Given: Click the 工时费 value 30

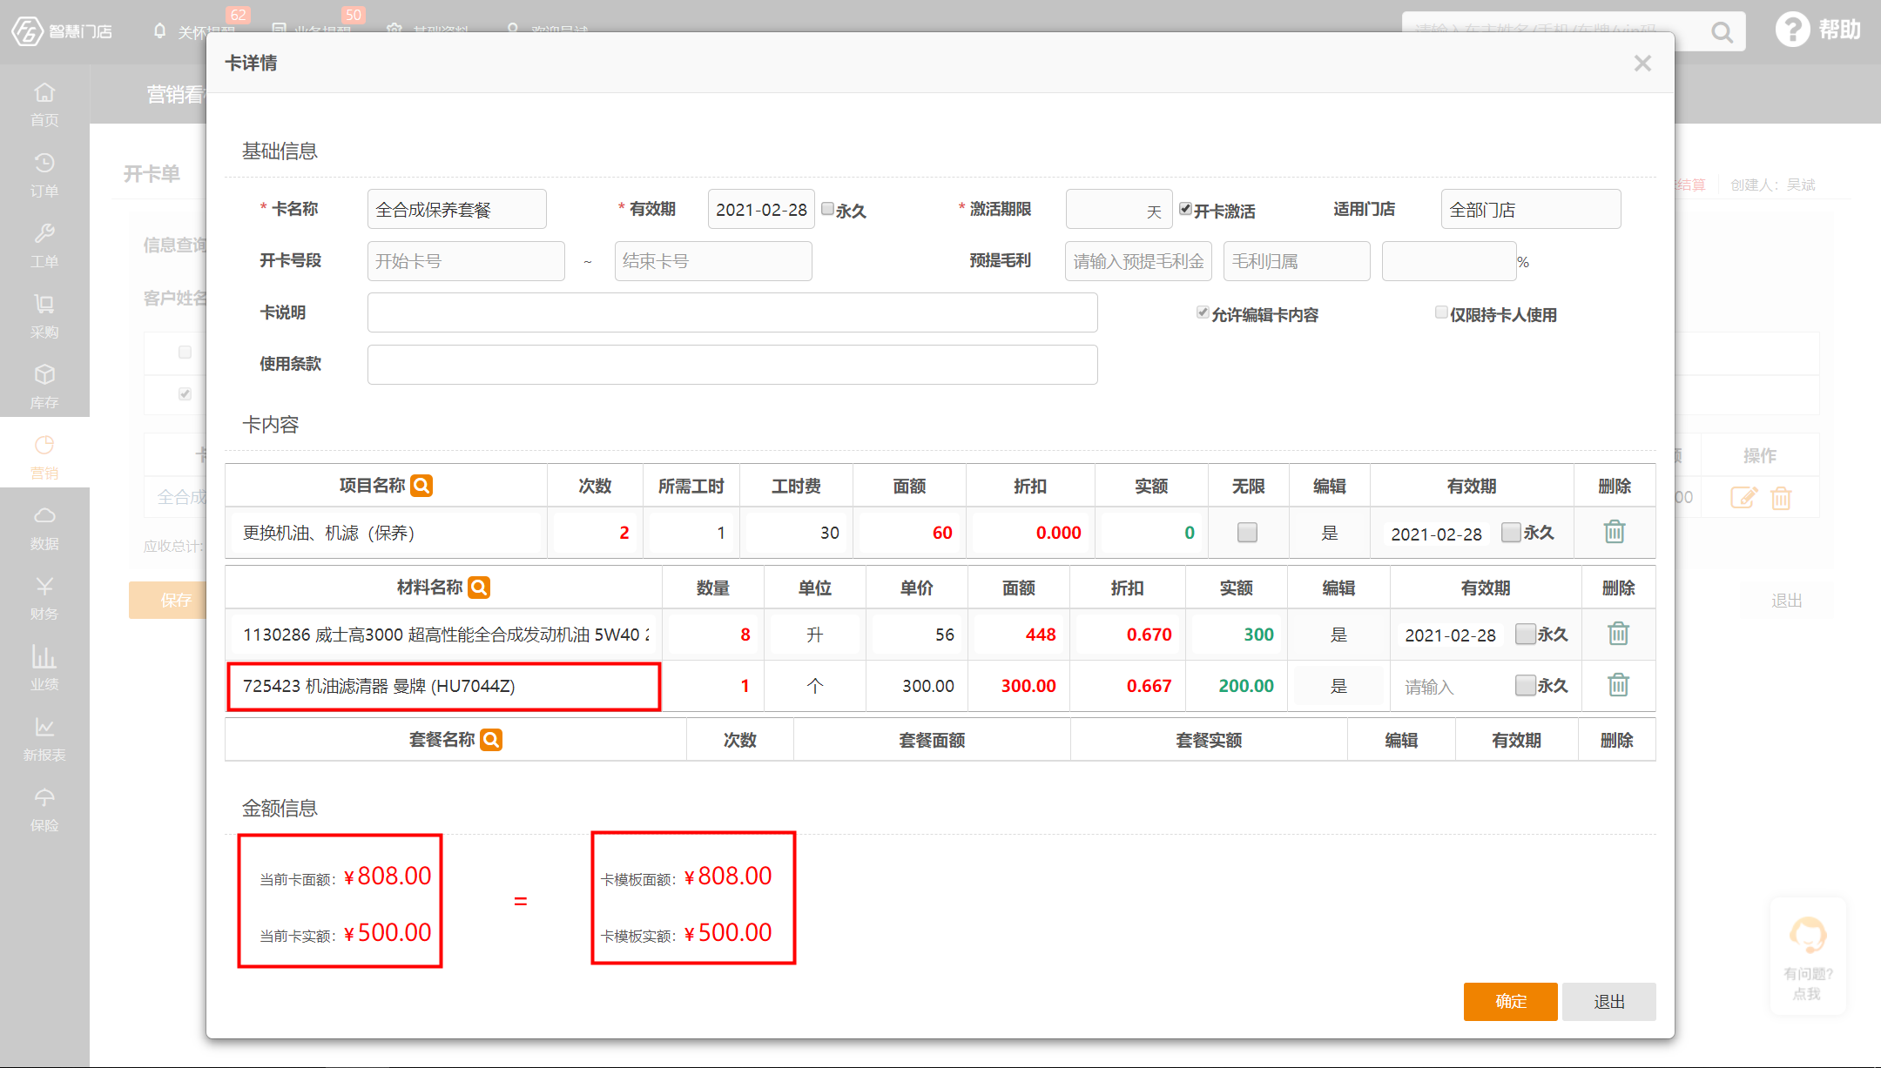Looking at the screenshot, I should (x=796, y=533).
